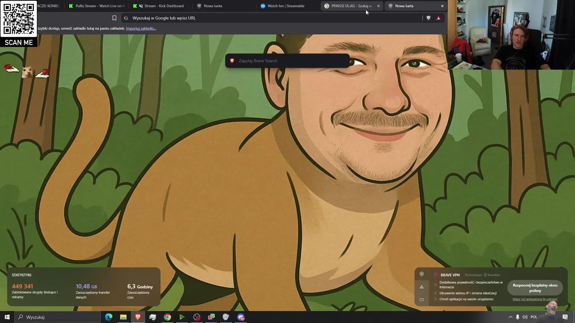Click the Zapytaj Brave Search box
Screen dimensions: 575x323
click(x=287, y=61)
